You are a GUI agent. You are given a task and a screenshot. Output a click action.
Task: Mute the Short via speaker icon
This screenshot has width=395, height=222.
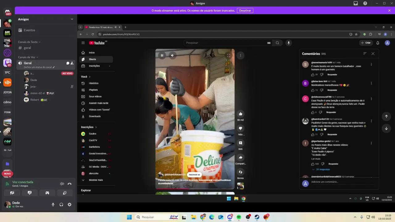(x=172, y=55)
